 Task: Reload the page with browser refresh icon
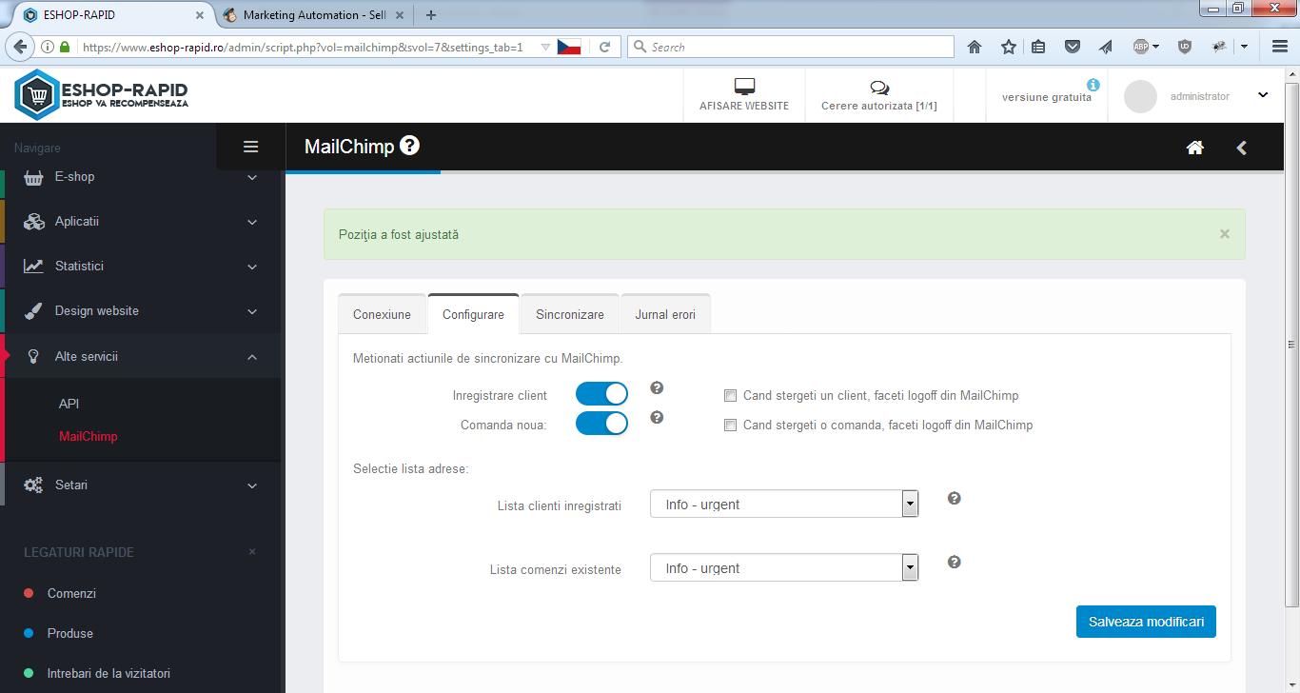[x=604, y=47]
